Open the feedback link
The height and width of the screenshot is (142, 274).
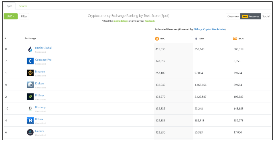[150, 21]
